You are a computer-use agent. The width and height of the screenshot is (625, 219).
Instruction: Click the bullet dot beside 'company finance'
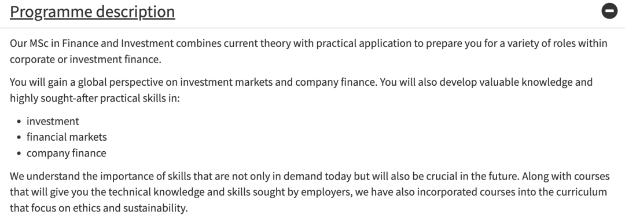[19, 154]
